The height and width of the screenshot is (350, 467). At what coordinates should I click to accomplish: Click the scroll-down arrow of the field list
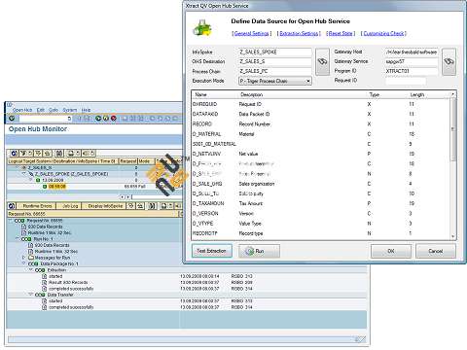point(453,237)
